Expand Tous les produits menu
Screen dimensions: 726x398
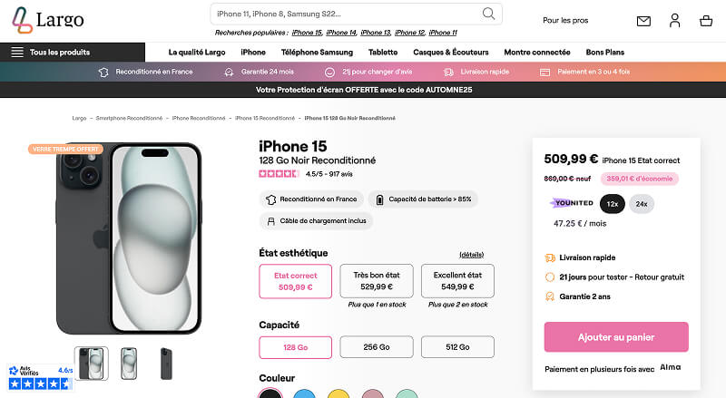coord(59,52)
